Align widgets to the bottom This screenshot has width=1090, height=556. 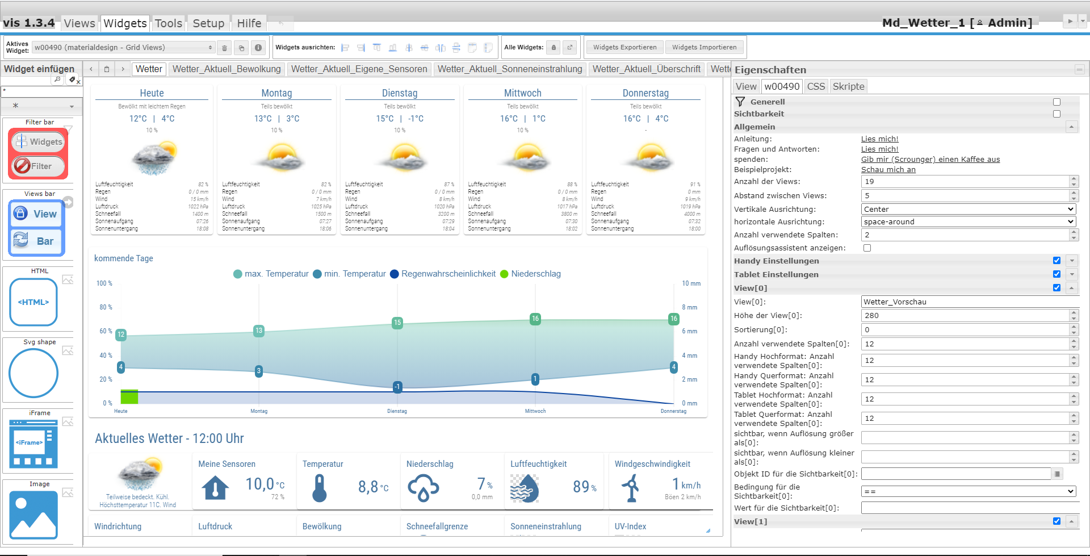coord(393,48)
